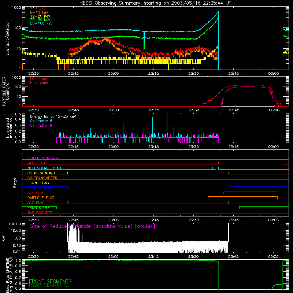
Task: Click the FRONTS_OFF flag label
Action: 38,208
